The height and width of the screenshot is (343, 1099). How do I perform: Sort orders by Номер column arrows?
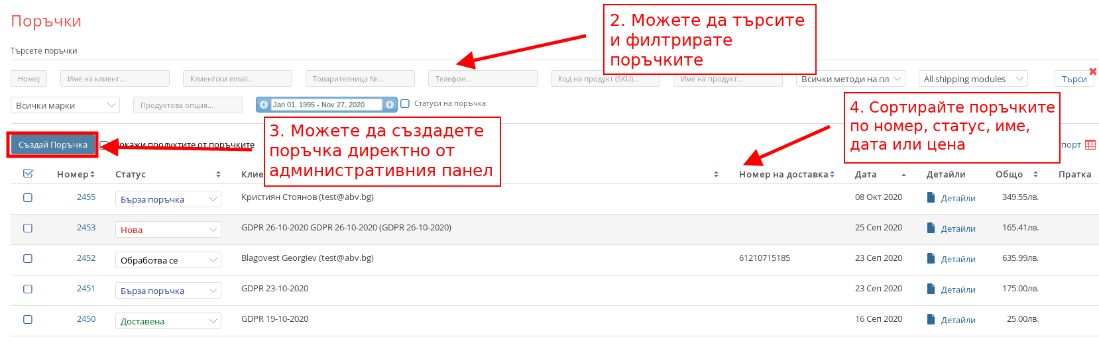(x=92, y=174)
